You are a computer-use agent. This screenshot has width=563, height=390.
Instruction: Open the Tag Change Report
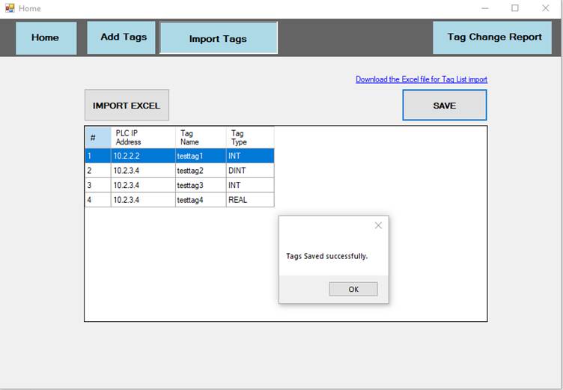pos(494,37)
